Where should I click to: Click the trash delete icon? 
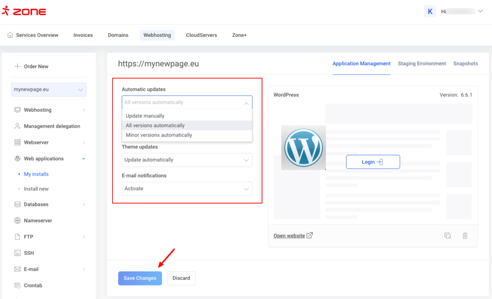465,236
